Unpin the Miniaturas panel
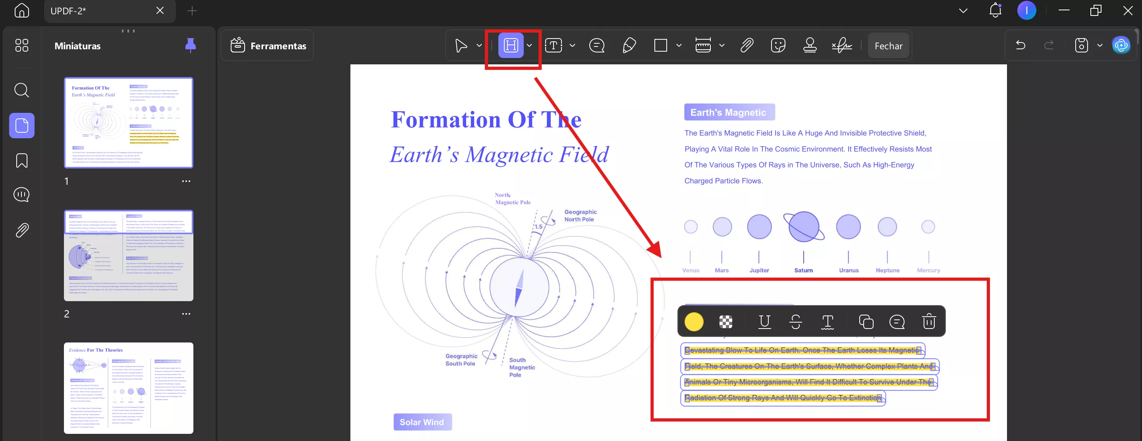Image resolution: width=1142 pixels, height=441 pixels. [x=190, y=45]
